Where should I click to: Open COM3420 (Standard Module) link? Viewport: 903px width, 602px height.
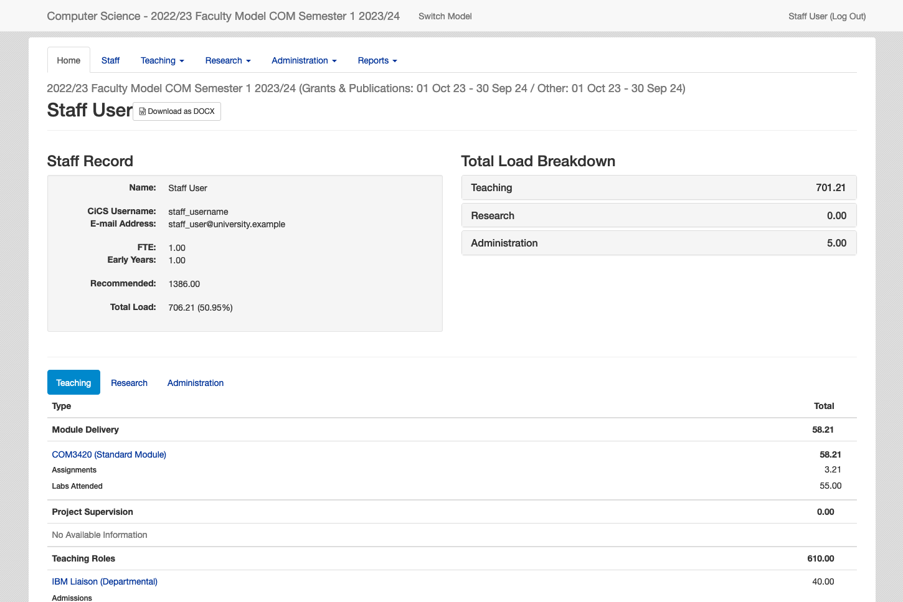coord(109,454)
